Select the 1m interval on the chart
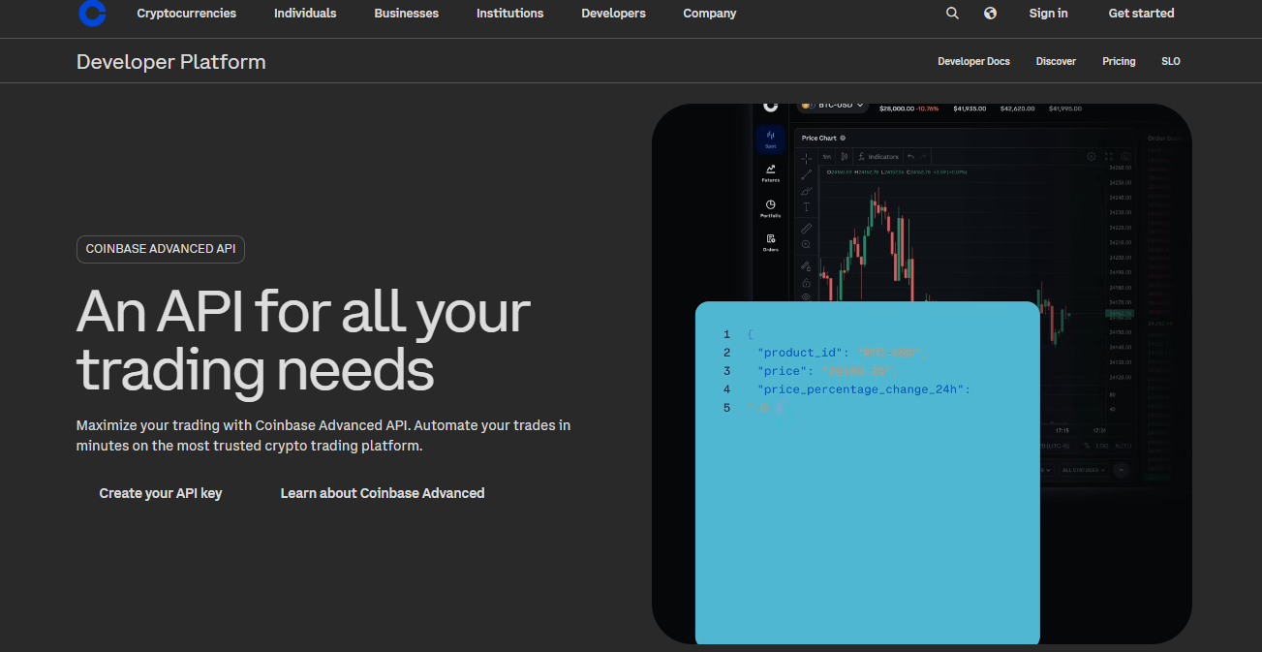 click(x=827, y=156)
